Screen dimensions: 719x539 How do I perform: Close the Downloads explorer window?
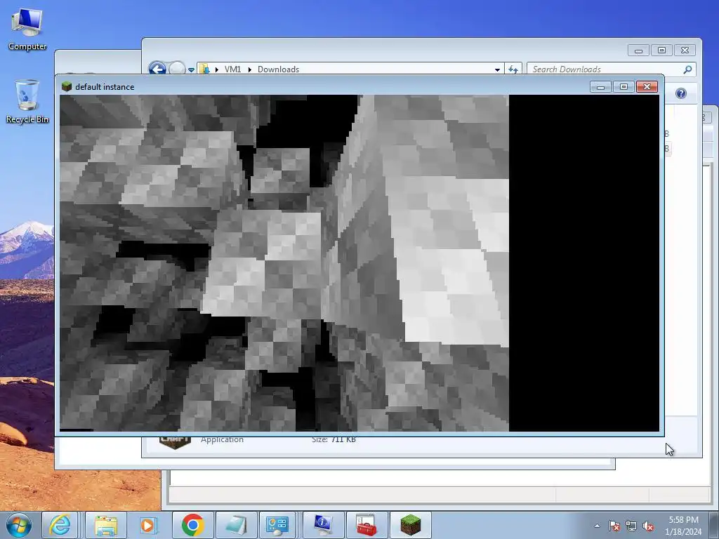pos(685,51)
